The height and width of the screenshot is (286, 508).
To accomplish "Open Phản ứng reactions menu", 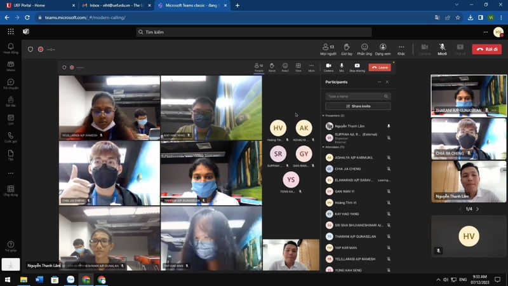I will point(364,50).
